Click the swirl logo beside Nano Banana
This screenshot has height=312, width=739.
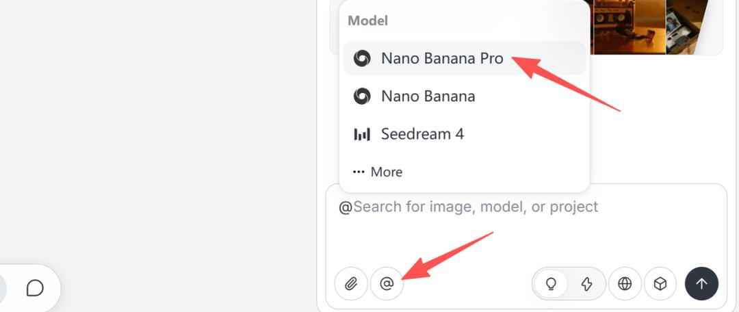click(x=361, y=96)
